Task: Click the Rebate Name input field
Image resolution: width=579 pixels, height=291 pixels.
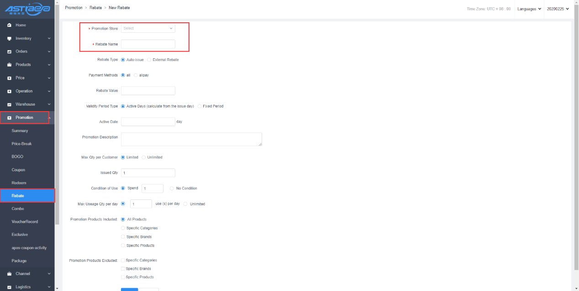Action: (x=148, y=44)
